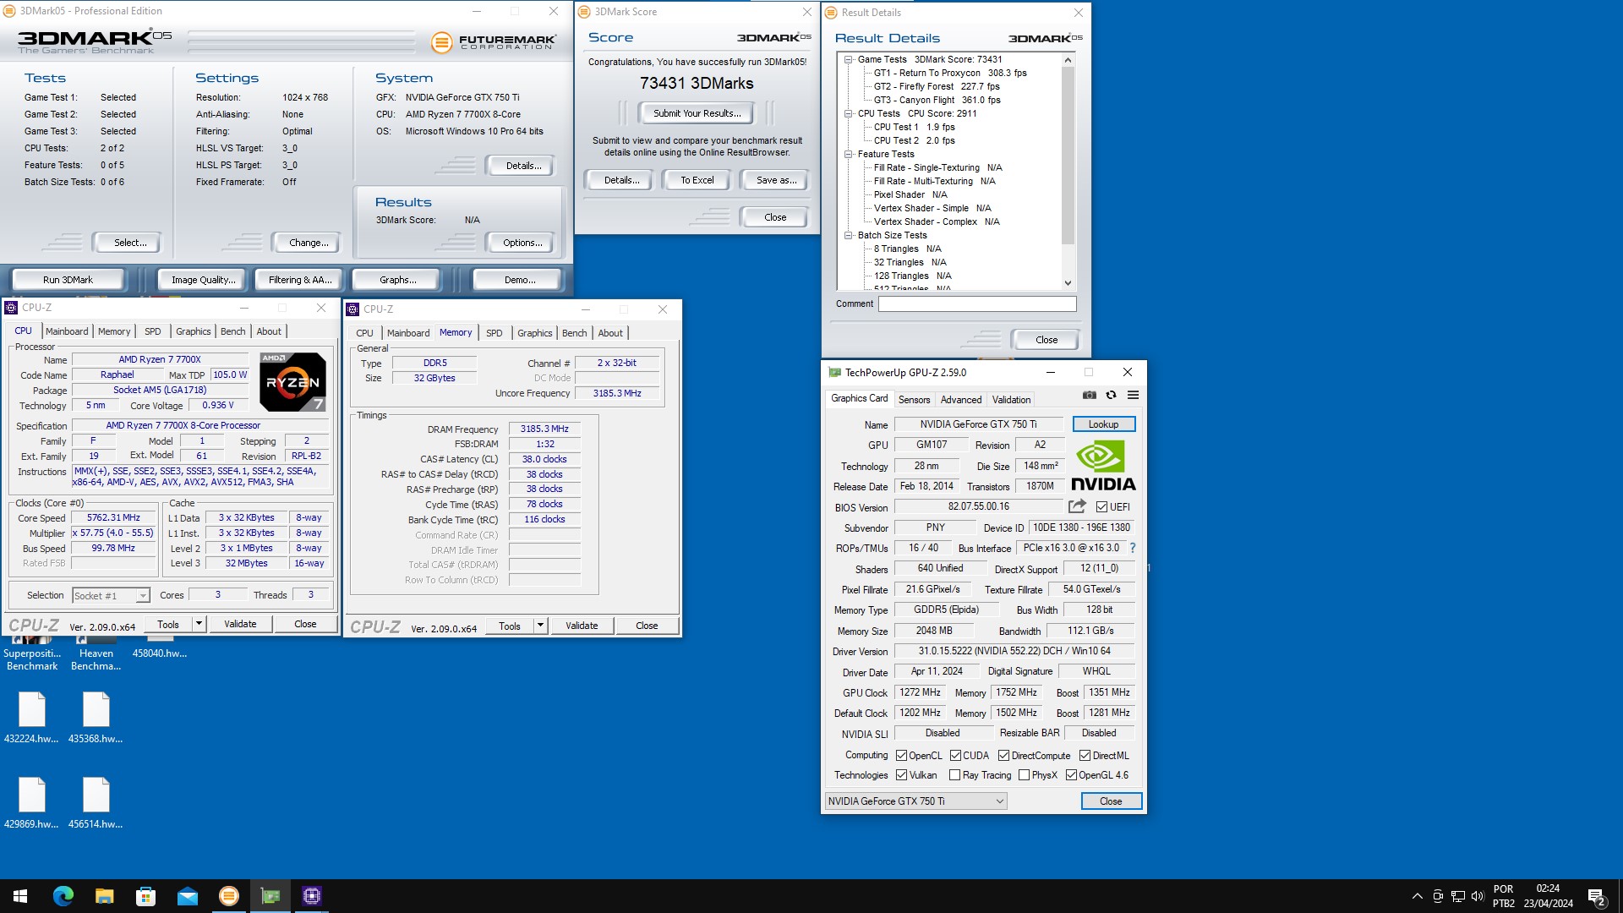This screenshot has height=913, width=1623.
Task: Switch to CPU-Z taskbar icon
Action: (311, 896)
